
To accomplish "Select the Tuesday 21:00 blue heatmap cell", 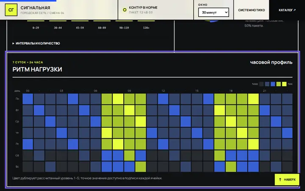I will [x=265, y=110].
